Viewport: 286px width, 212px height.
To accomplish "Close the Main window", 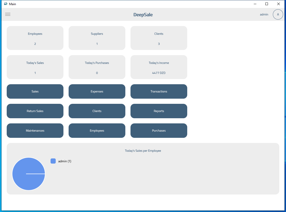I will [x=278, y=4].
